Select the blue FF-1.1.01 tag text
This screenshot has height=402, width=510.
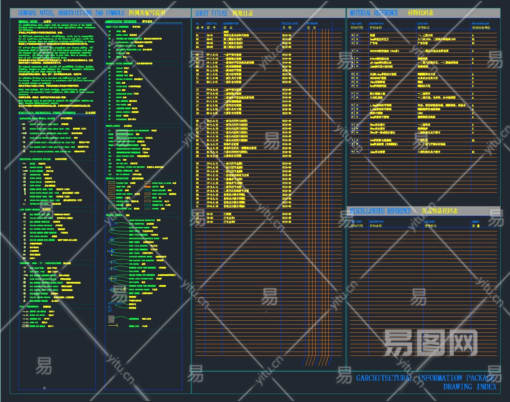pyautogui.click(x=115, y=304)
